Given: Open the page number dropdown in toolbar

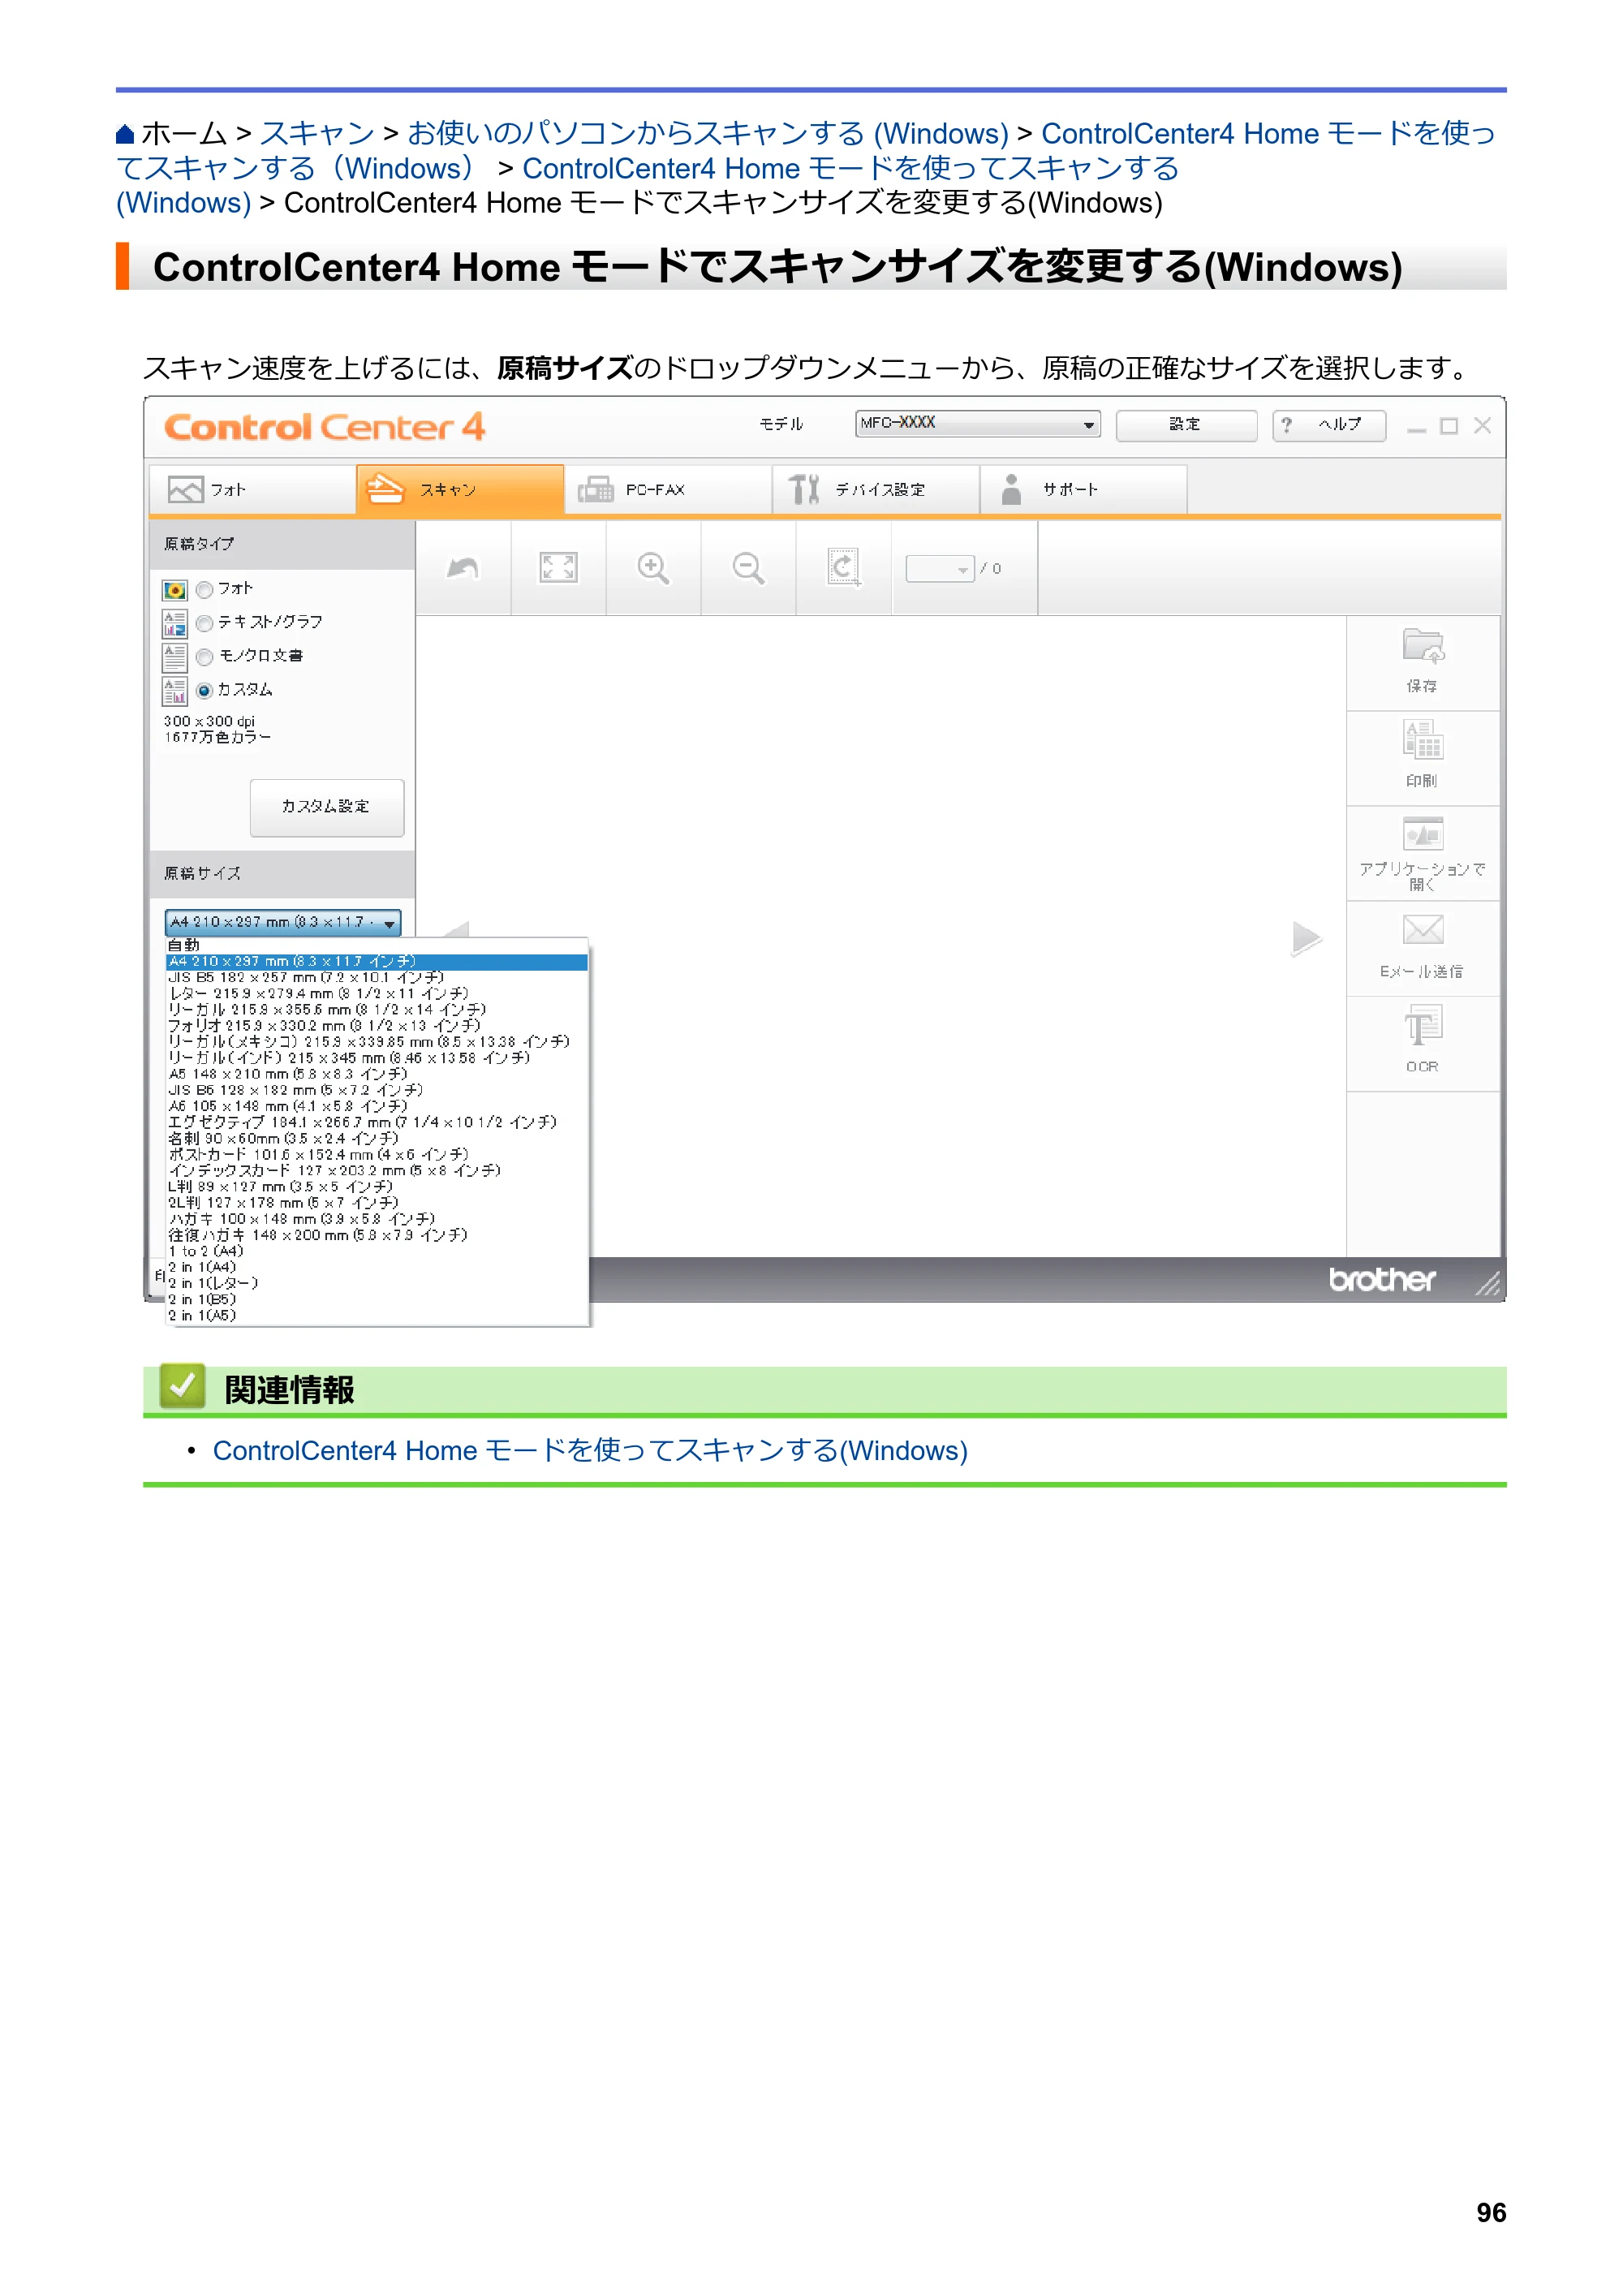Looking at the screenshot, I should 939,569.
